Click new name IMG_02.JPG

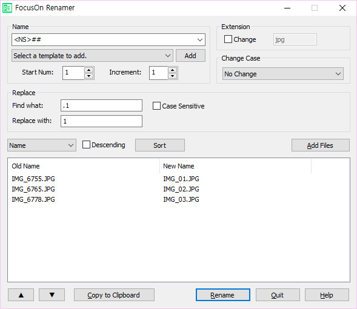[181, 189]
